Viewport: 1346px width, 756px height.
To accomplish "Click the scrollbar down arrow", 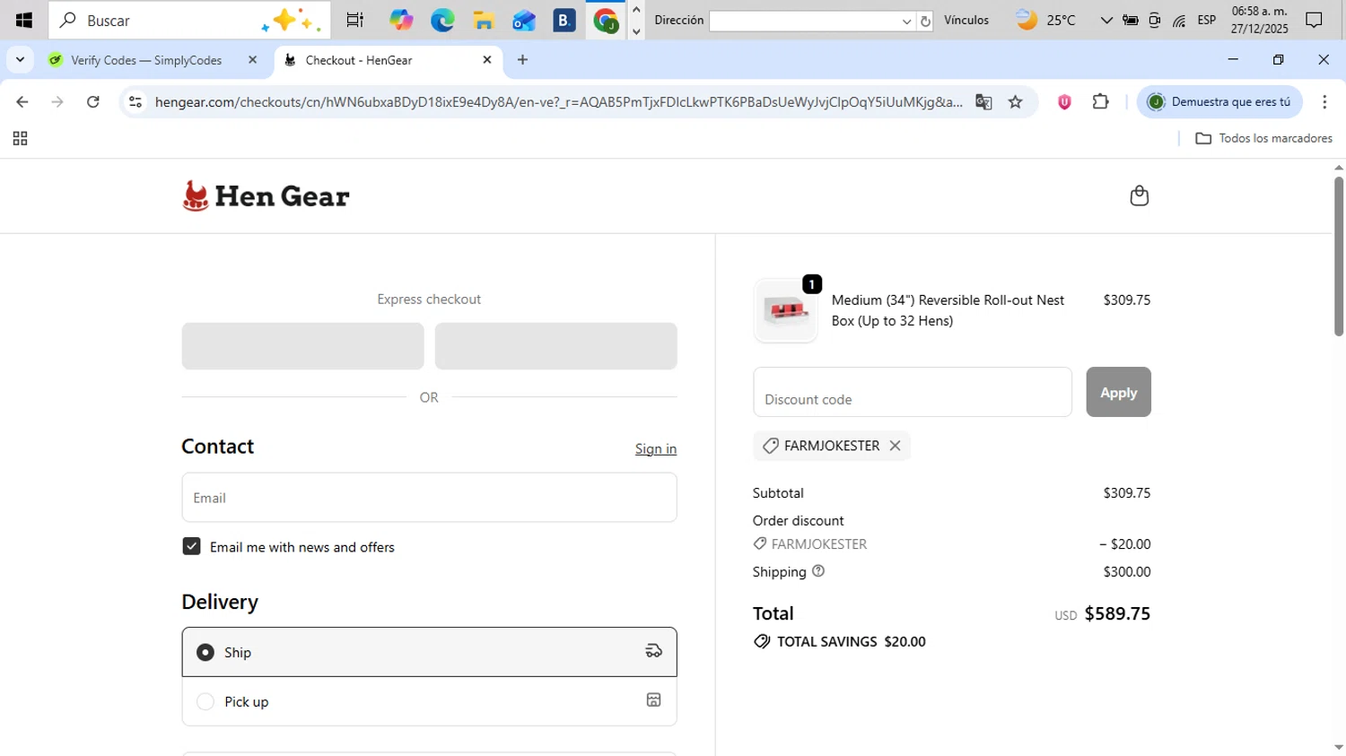I will pyautogui.click(x=1338, y=747).
